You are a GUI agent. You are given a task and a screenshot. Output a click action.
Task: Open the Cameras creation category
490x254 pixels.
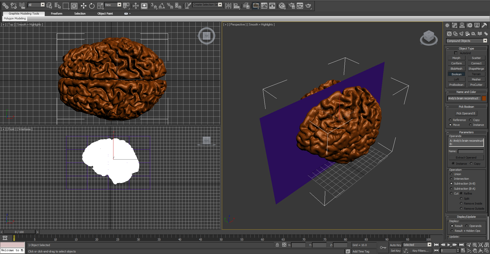tap(468, 33)
